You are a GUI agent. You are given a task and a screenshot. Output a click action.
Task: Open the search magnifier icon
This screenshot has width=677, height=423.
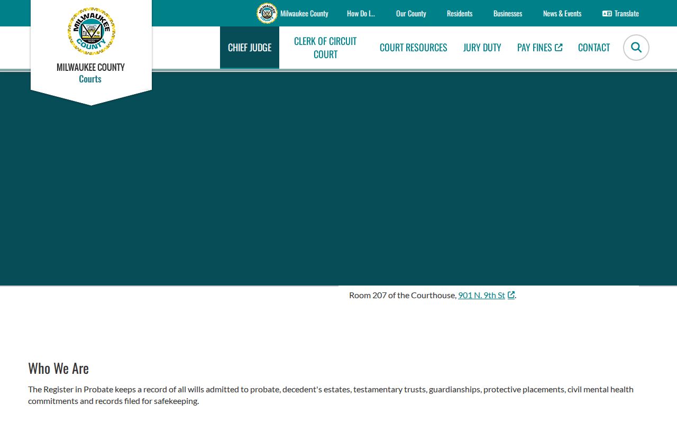click(636, 48)
